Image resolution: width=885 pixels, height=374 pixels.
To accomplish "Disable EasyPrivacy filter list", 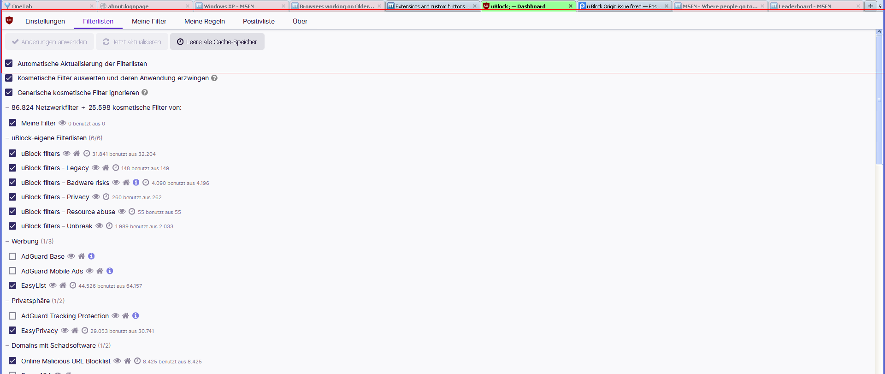I will pos(12,331).
